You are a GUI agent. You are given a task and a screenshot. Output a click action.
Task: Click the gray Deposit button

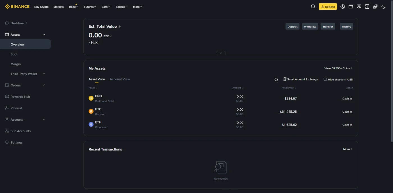click(293, 27)
